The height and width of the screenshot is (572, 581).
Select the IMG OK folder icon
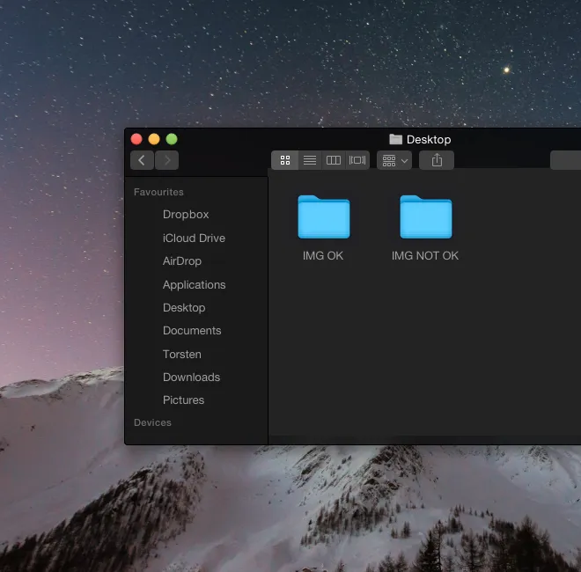324,216
